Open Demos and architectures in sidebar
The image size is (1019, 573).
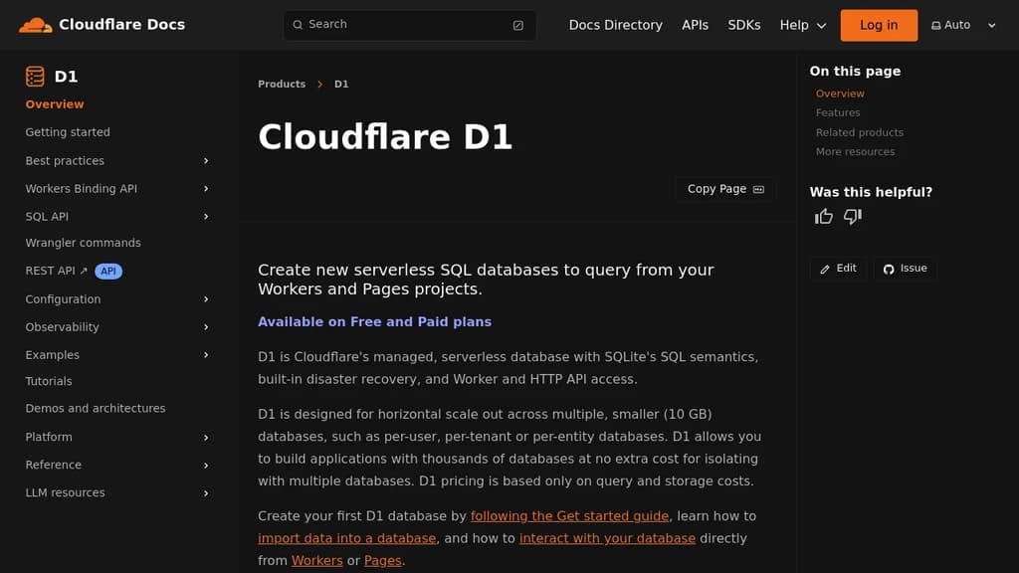click(96, 409)
